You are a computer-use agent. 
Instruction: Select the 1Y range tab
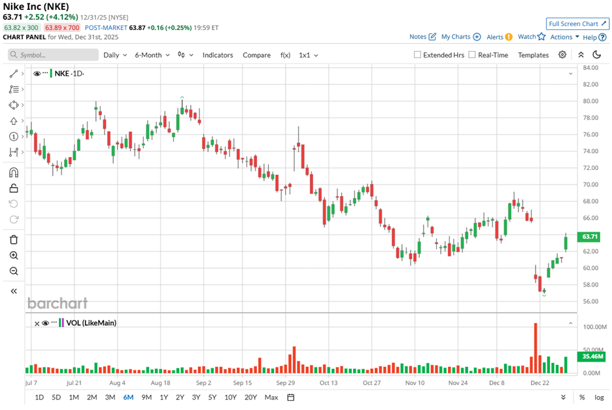point(164,397)
